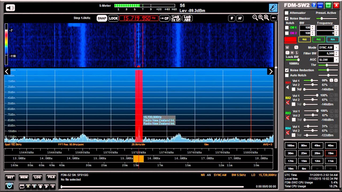The image size is (342, 192).
Task: Select the W filter width button
Action: click(287, 47)
